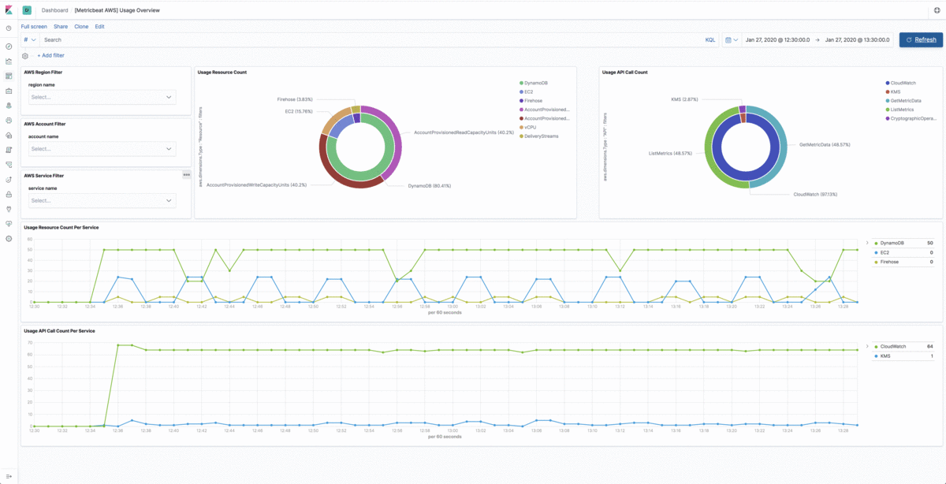This screenshot has height=484, width=946.
Task: Open the APM app icon
Action: [9, 164]
